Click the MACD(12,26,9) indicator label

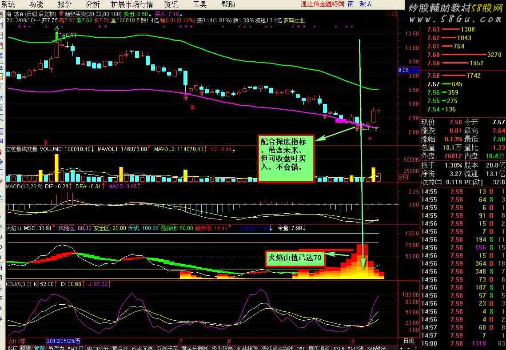coord(24,186)
